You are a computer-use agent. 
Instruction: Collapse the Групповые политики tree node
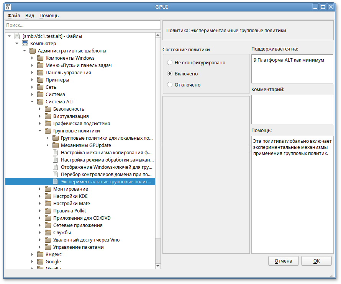(x=40, y=131)
